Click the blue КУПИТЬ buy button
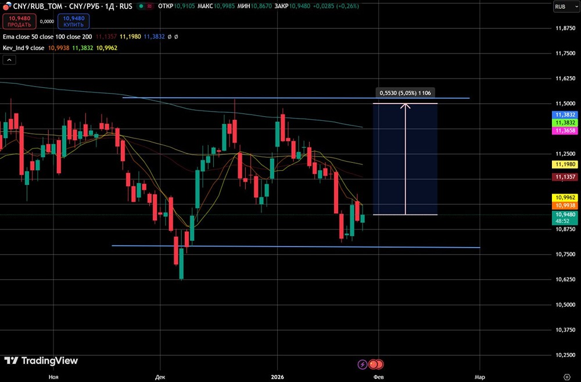Screen dimensions: 581x382 (x=73, y=21)
